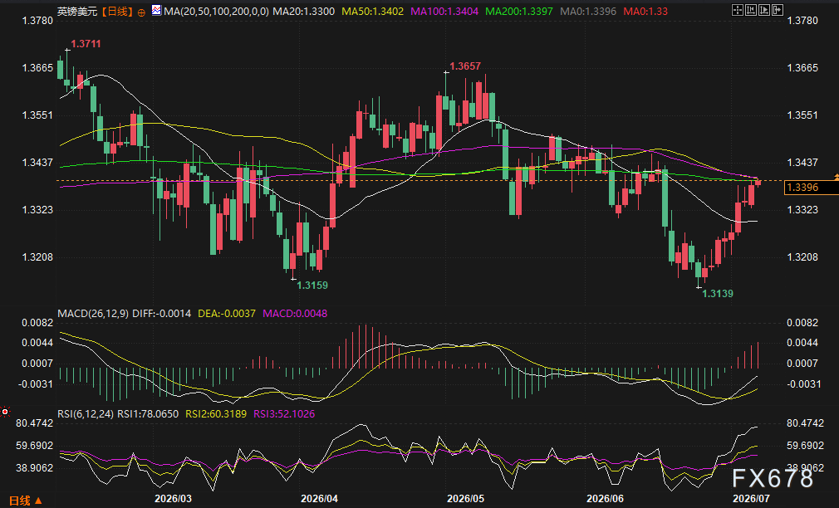Image resolution: width=839 pixels, height=508 pixels.
Task: Click the 英镑美元 symbol name
Action: 77,12
